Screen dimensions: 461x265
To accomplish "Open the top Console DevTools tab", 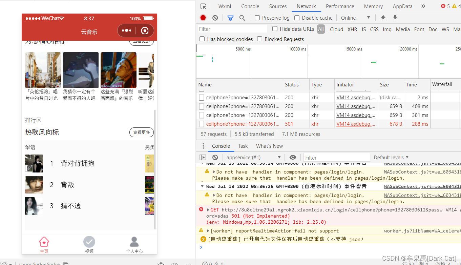I will click(x=250, y=6).
